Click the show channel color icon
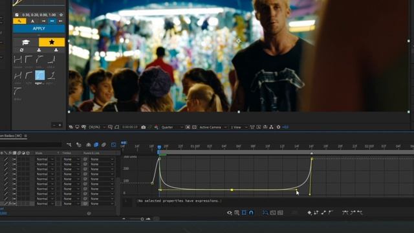The height and width of the screenshot is (233, 414). (x=157, y=127)
